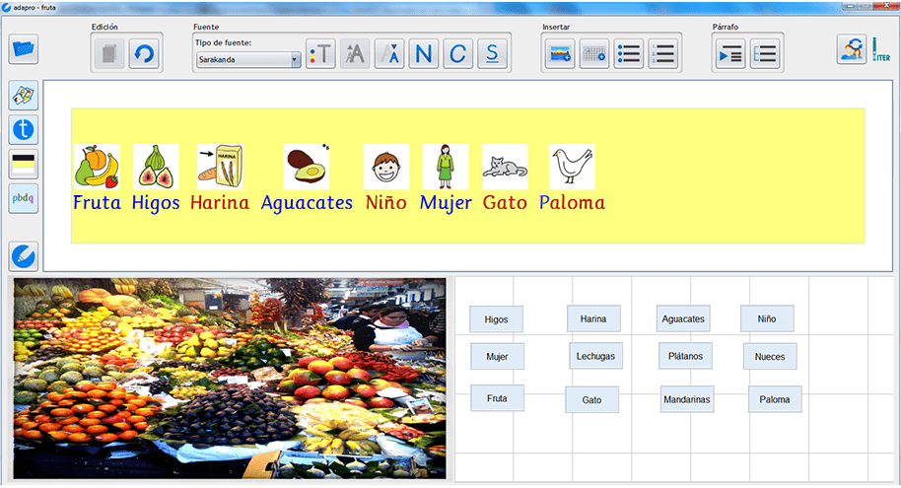Click the pictogram cards sidebar icon

[24, 96]
